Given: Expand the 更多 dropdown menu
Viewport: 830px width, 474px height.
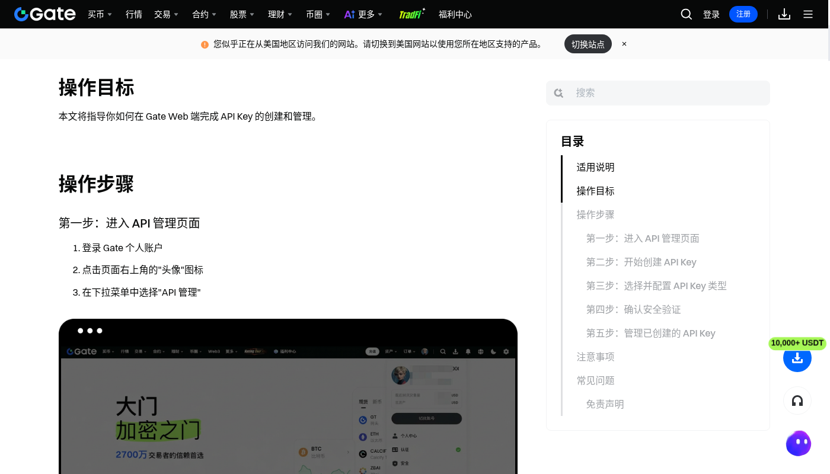Looking at the screenshot, I should [363, 14].
